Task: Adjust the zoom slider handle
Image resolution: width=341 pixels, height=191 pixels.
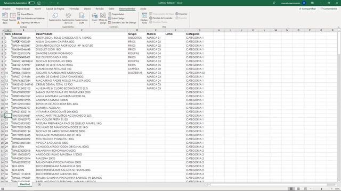Action: click(x=321, y=189)
